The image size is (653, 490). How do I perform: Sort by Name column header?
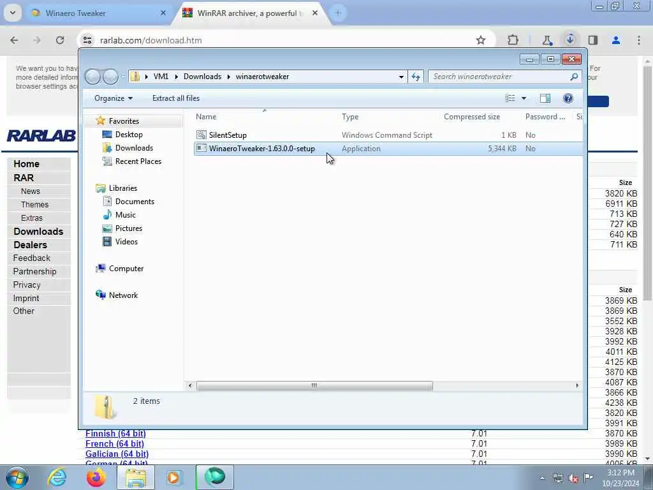(x=206, y=117)
